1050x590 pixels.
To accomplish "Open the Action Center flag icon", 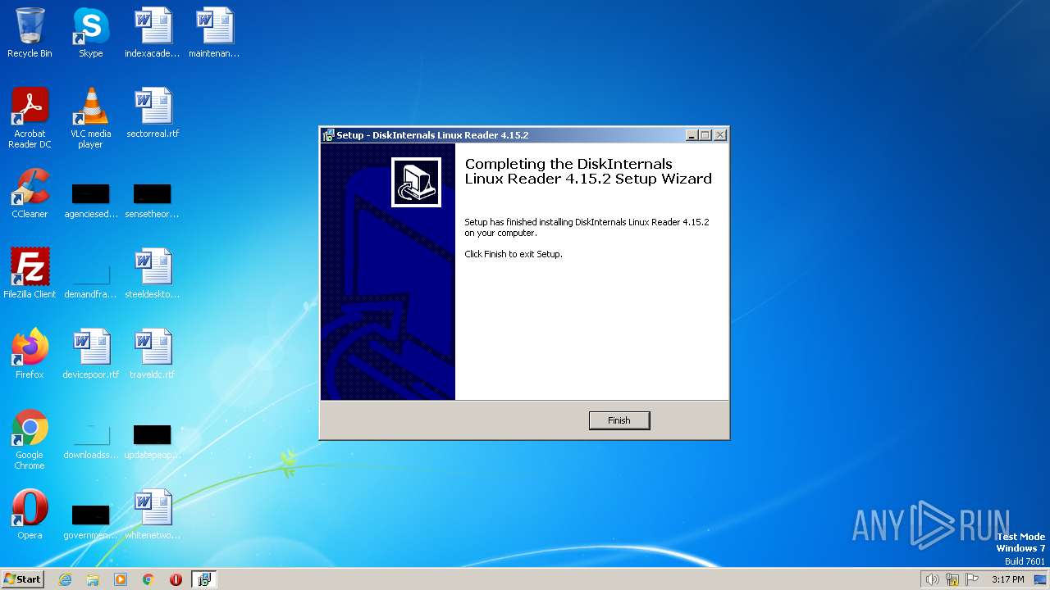I will [972, 579].
